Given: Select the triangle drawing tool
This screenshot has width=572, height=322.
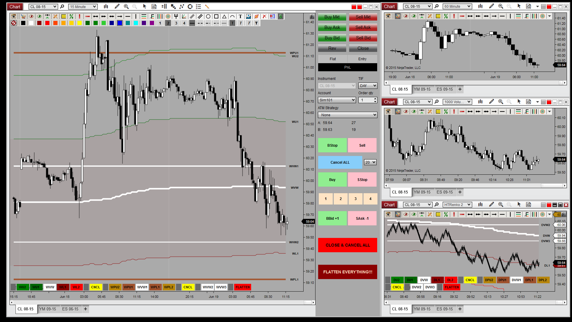Looking at the screenshot, I should click(x=224, y=16).
